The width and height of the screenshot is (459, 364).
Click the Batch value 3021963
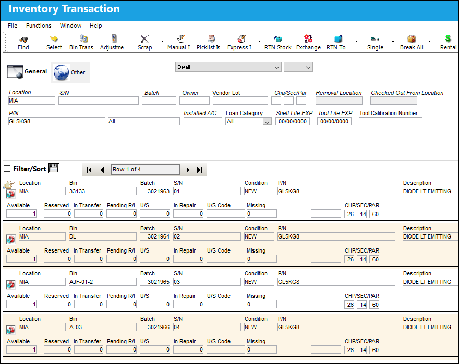tap(155, 191)
